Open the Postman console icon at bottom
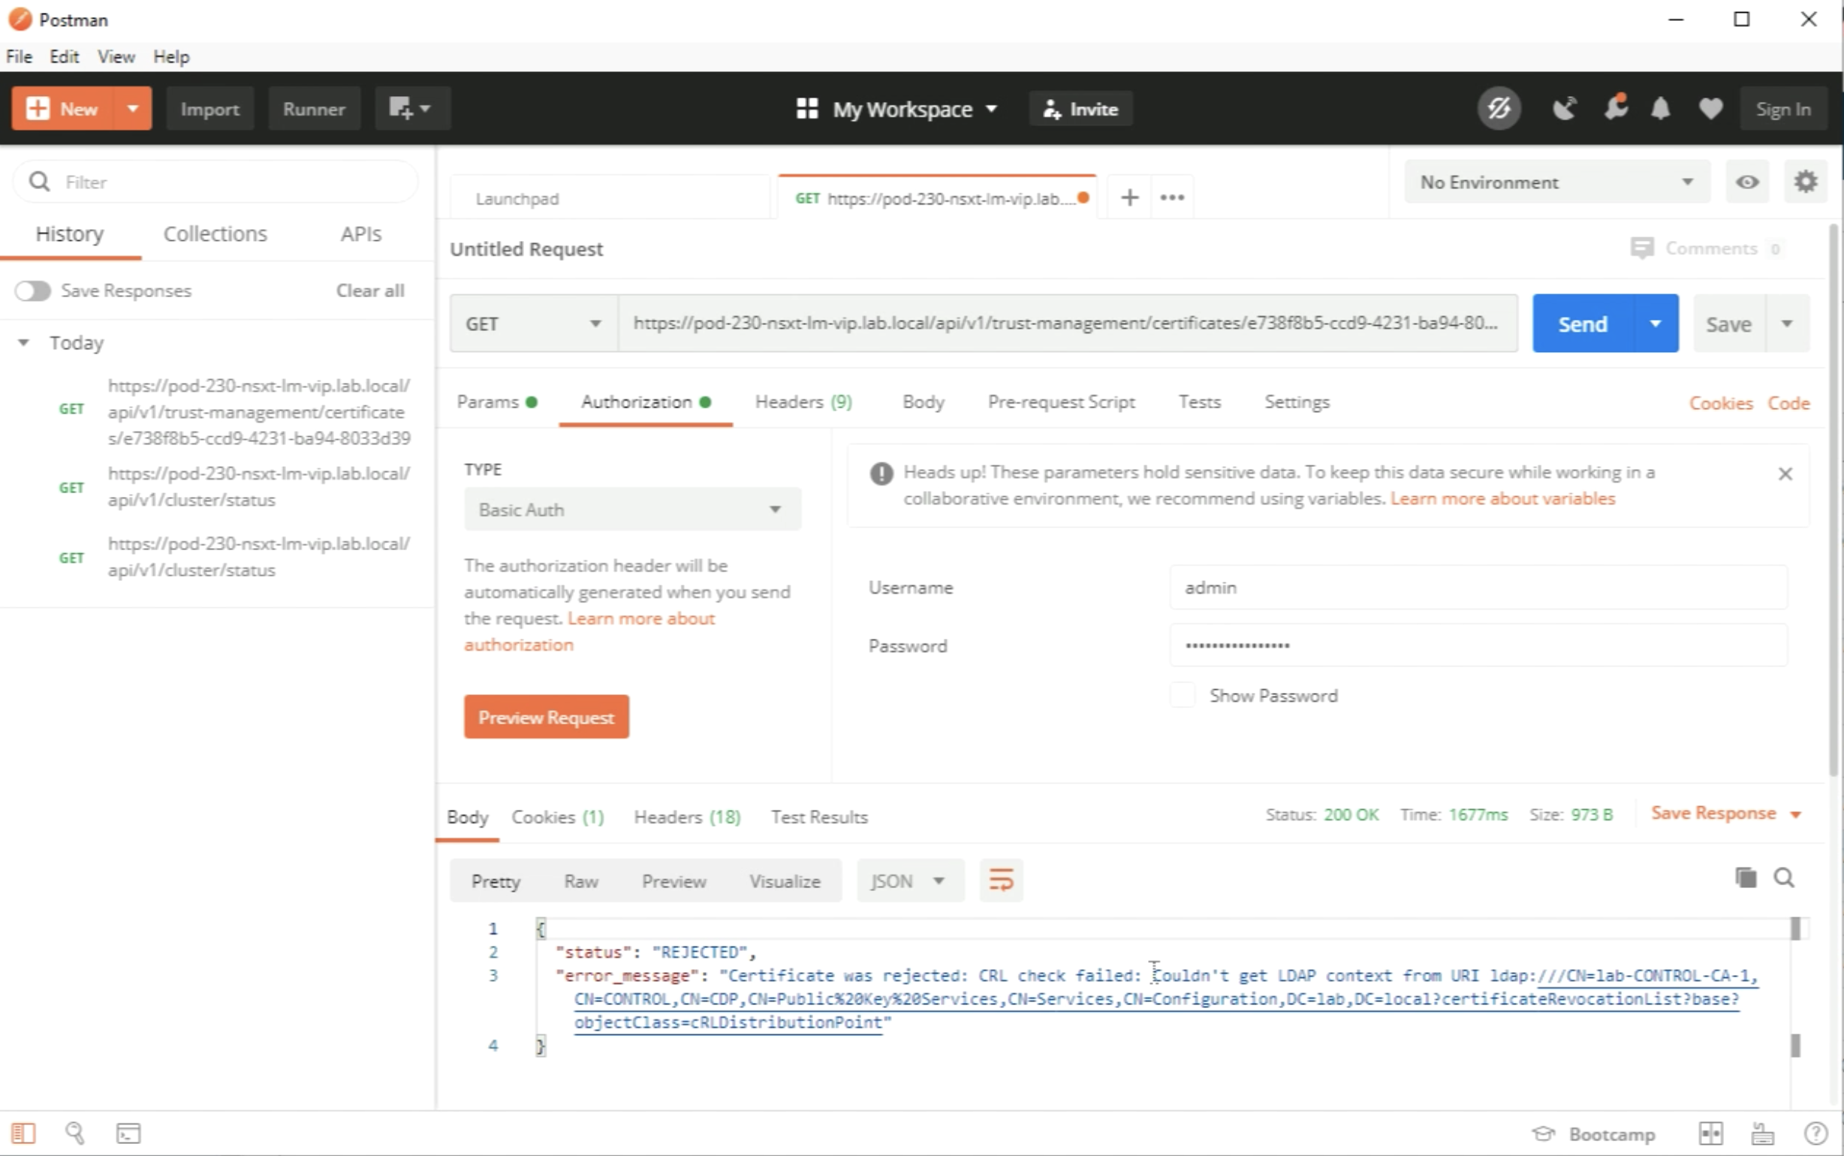The image size is (1844, 1156). 128,1133
